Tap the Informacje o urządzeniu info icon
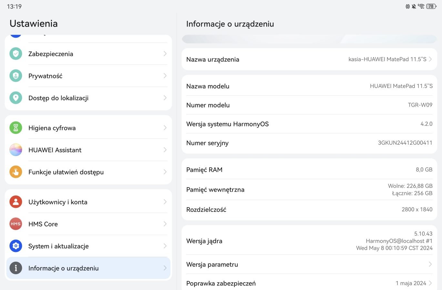This screenshot has width=442, height=290. coord(16,268)
